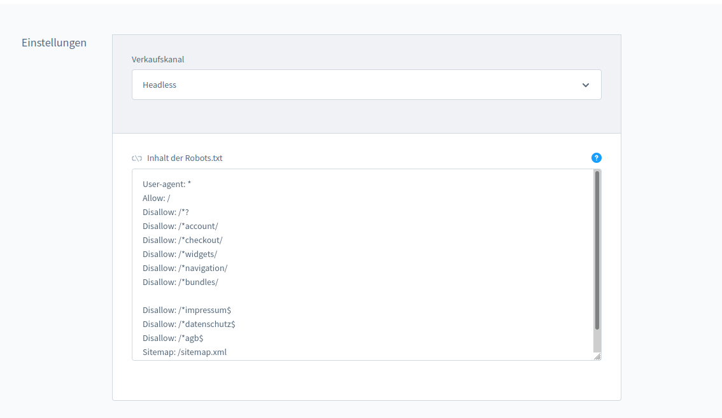This screenshot has height=418, width=722.
Task: Expand the Verkaufskanal dropdown chevron
Action: (585, 85)
